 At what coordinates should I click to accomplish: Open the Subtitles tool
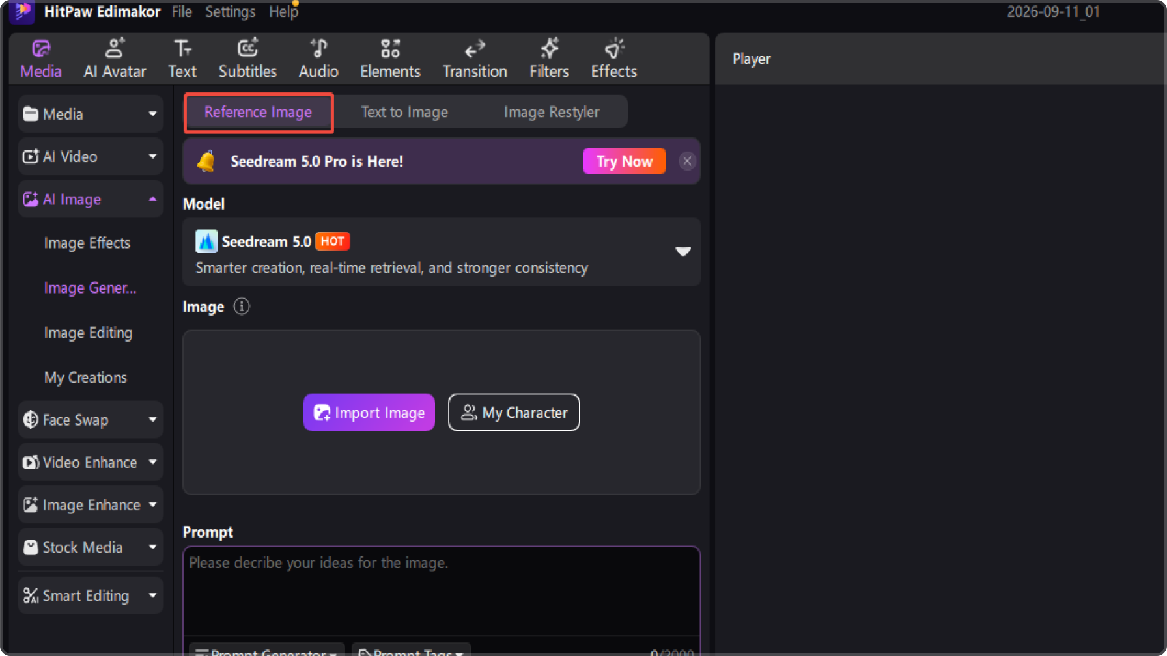[x=247, y=59]
